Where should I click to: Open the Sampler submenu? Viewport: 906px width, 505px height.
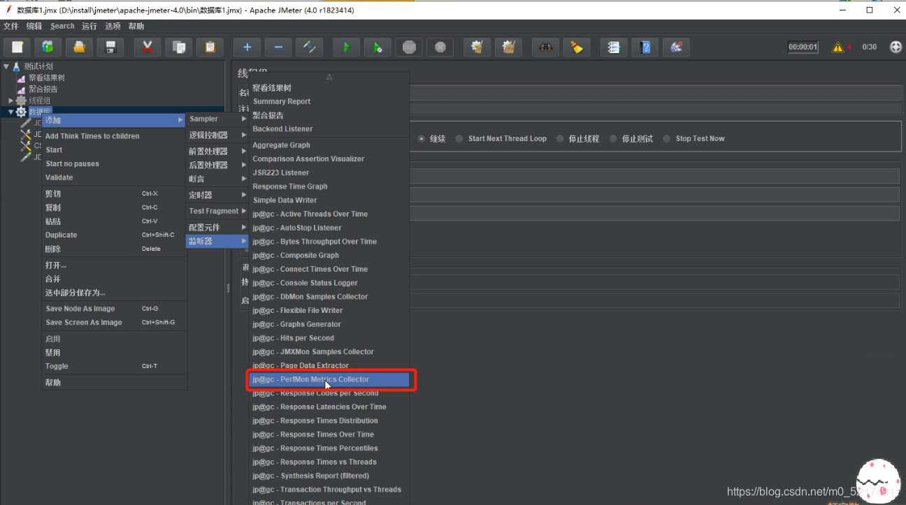tap(217, 119)
